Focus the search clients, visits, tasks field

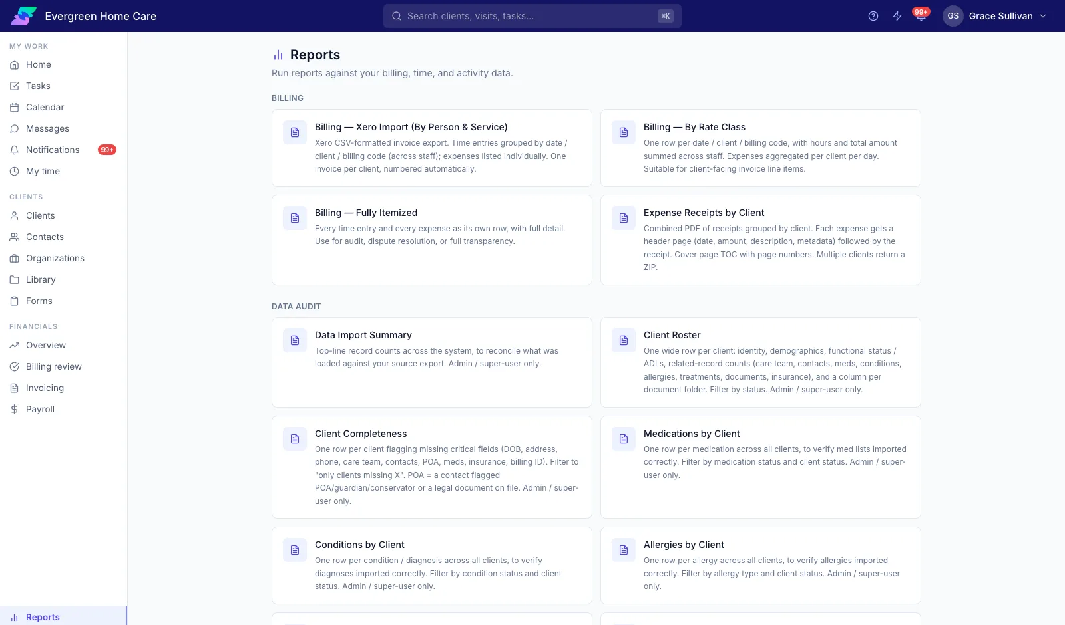pyautogui.click(x=532, y=16)
